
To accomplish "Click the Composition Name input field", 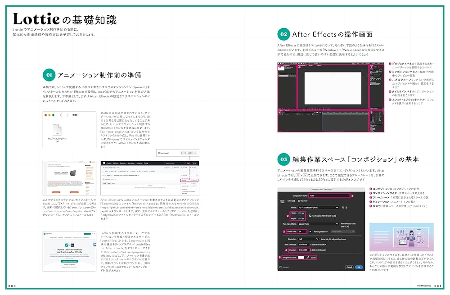I will (x=329, y=195).
